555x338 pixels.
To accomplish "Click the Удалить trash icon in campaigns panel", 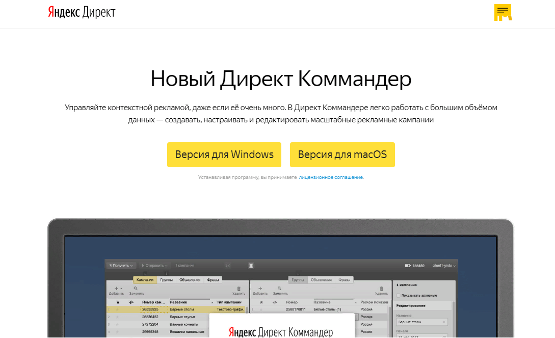I will click(x=240, y=289).
